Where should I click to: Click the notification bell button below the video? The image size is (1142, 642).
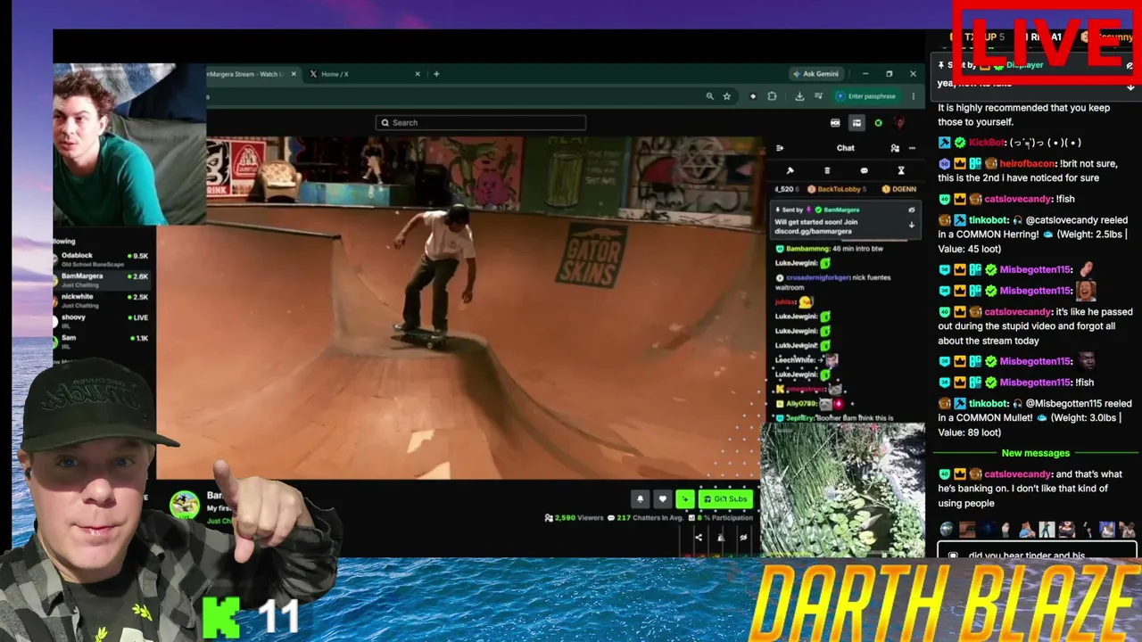point(640,499)
